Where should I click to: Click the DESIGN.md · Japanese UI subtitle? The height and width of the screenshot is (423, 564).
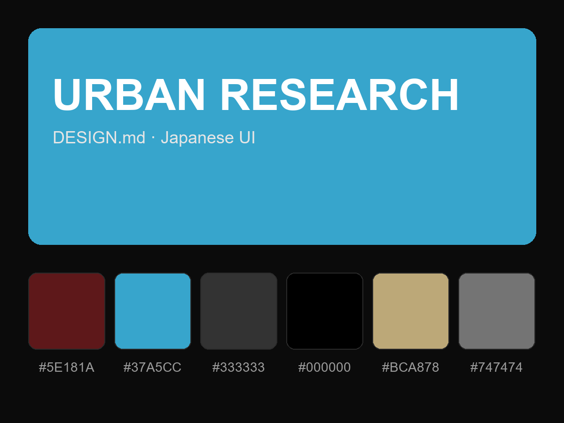tap(154, 138)
